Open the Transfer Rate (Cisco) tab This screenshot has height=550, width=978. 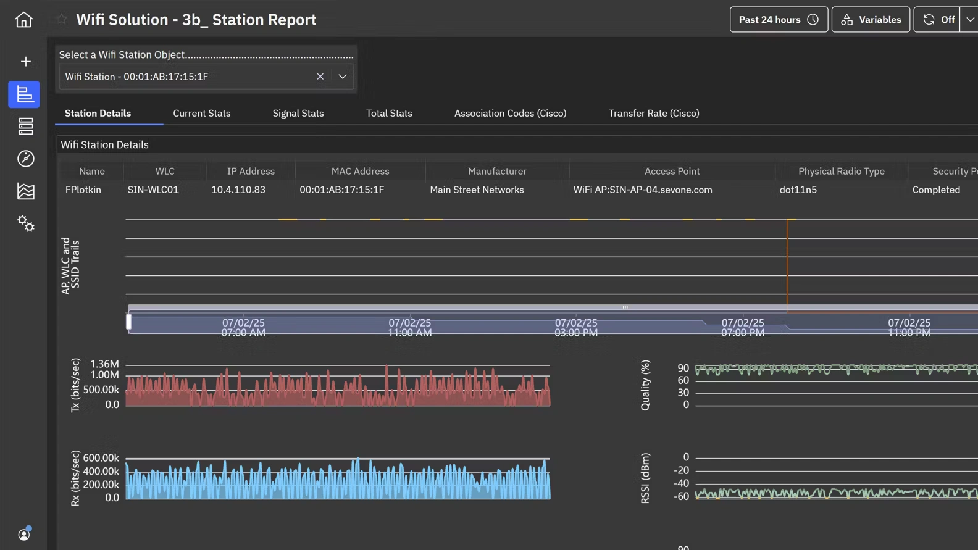coord(653,114)
